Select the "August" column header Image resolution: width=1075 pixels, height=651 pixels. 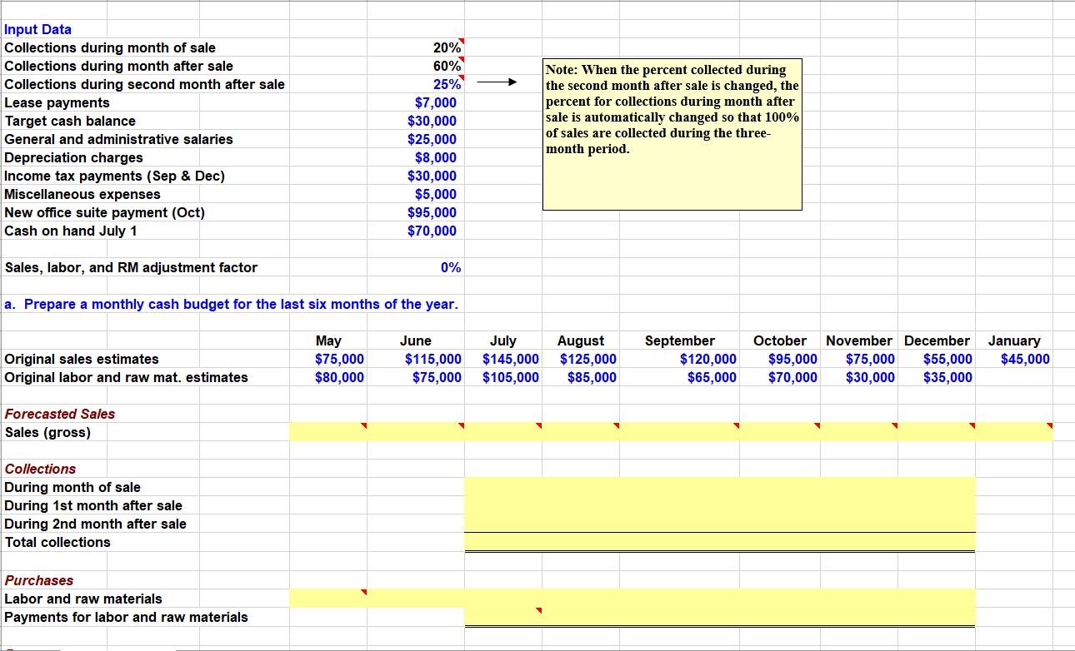point(581,340)
